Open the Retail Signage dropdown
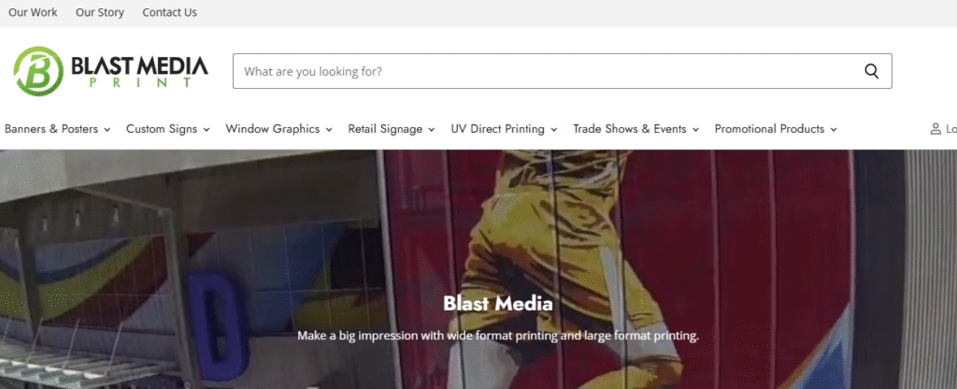 (x=392, y=129)
